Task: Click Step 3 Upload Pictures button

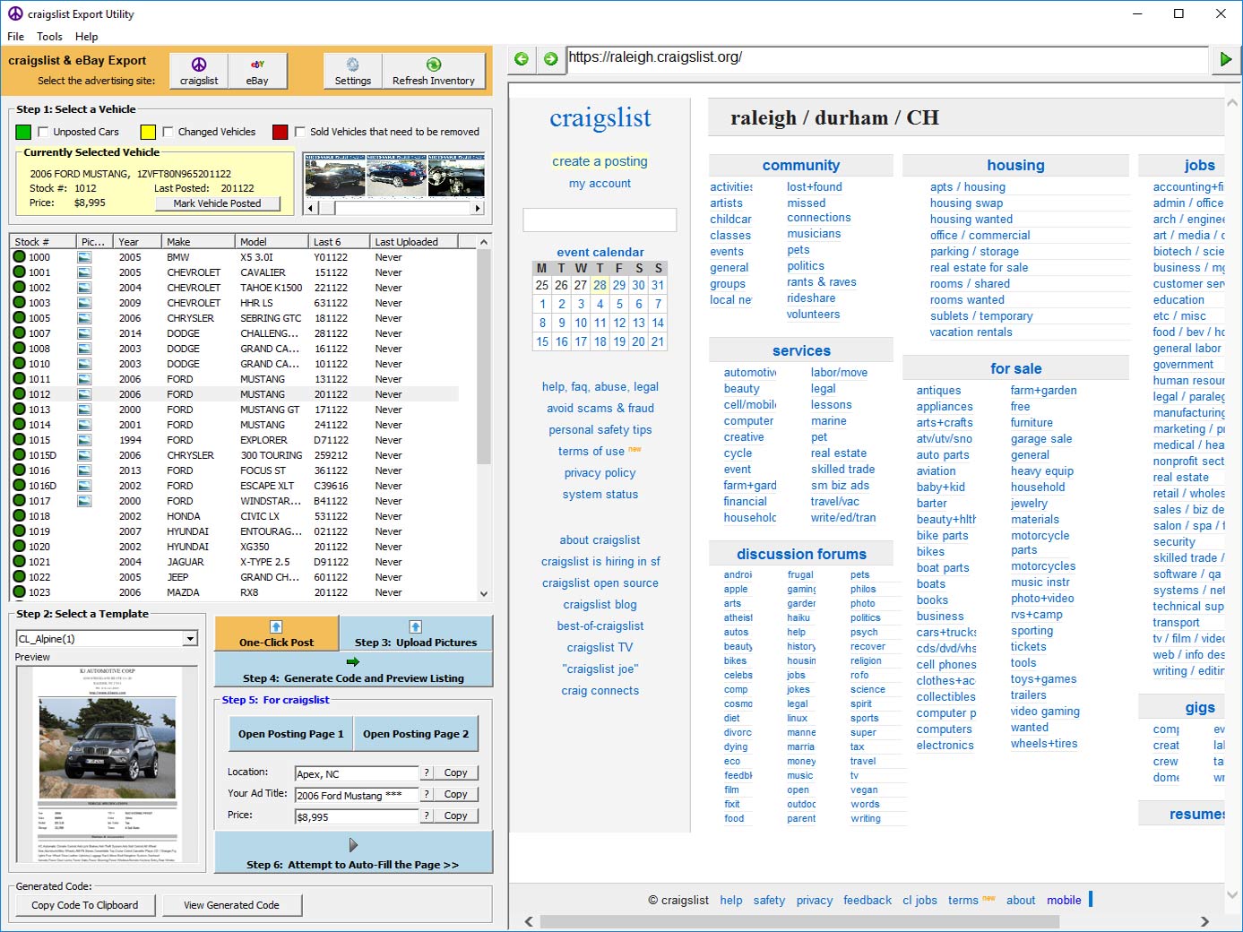Action: (x=416, y=634)
